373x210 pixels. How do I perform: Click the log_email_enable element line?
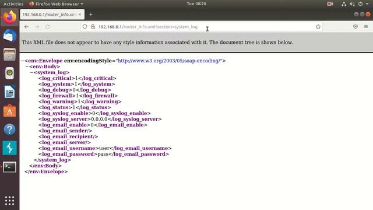pos(93,125)
